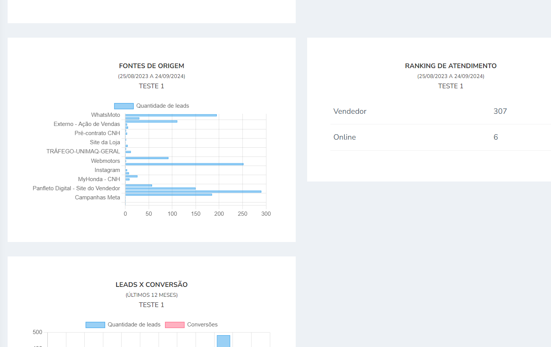Click the FONTES DE ORIGEM title
Screen dimensions: 551x347
[x=152, y=66]
